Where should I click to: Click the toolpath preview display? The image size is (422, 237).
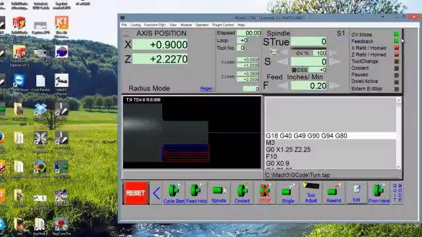click(192, 132)
